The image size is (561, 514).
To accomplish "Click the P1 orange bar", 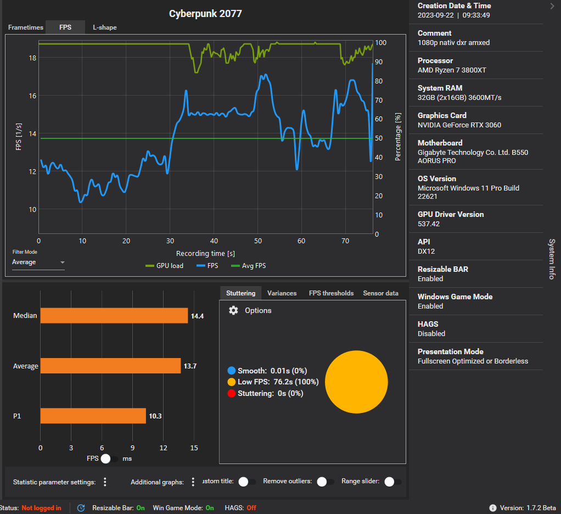I will pyautogui.click(x=93, y=416).
